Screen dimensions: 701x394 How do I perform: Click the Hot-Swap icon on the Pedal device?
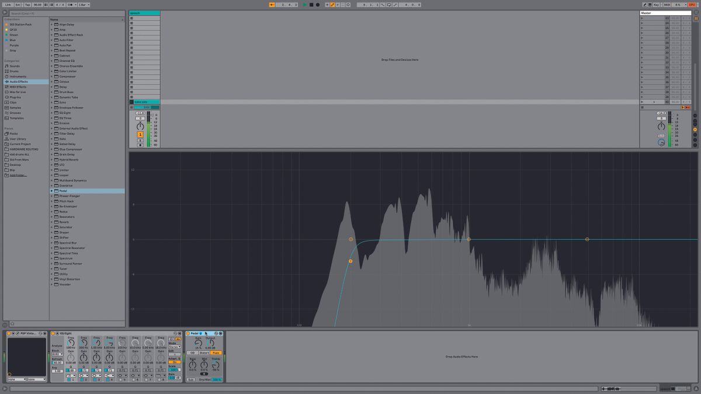[x=216, y=333]
